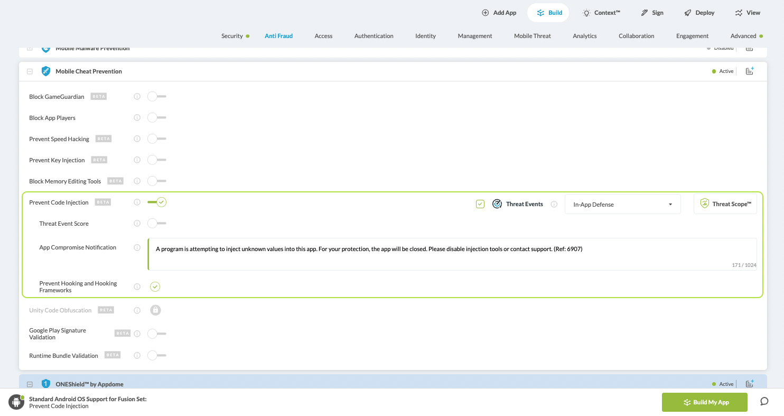
Task: Open the Threat Scope button
Action: click(x=725, y=204)
